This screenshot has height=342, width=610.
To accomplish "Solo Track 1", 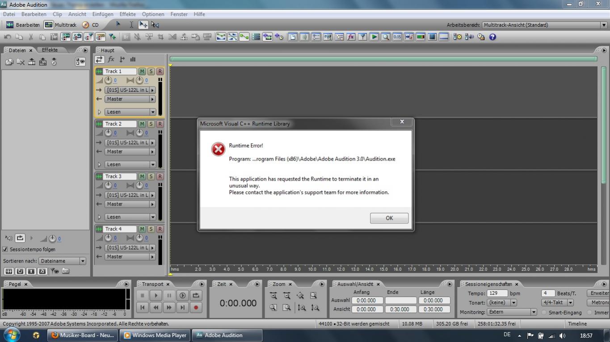I will (151, 71).
